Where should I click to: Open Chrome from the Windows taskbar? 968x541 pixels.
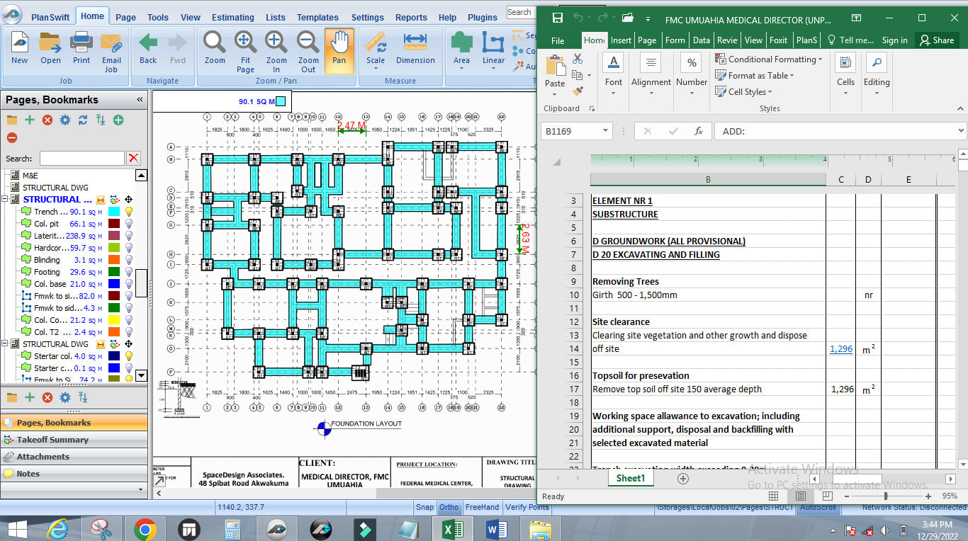point(145,529)
